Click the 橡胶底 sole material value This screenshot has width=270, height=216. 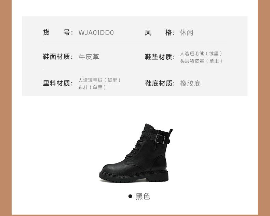(x=190, y=83)
